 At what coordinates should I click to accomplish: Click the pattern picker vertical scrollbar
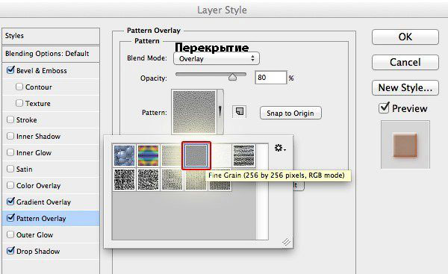coord(262,192)
